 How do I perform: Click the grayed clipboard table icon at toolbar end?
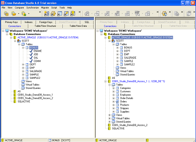189,13
